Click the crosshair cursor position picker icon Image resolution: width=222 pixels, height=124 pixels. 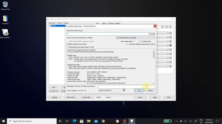point(124,90)
